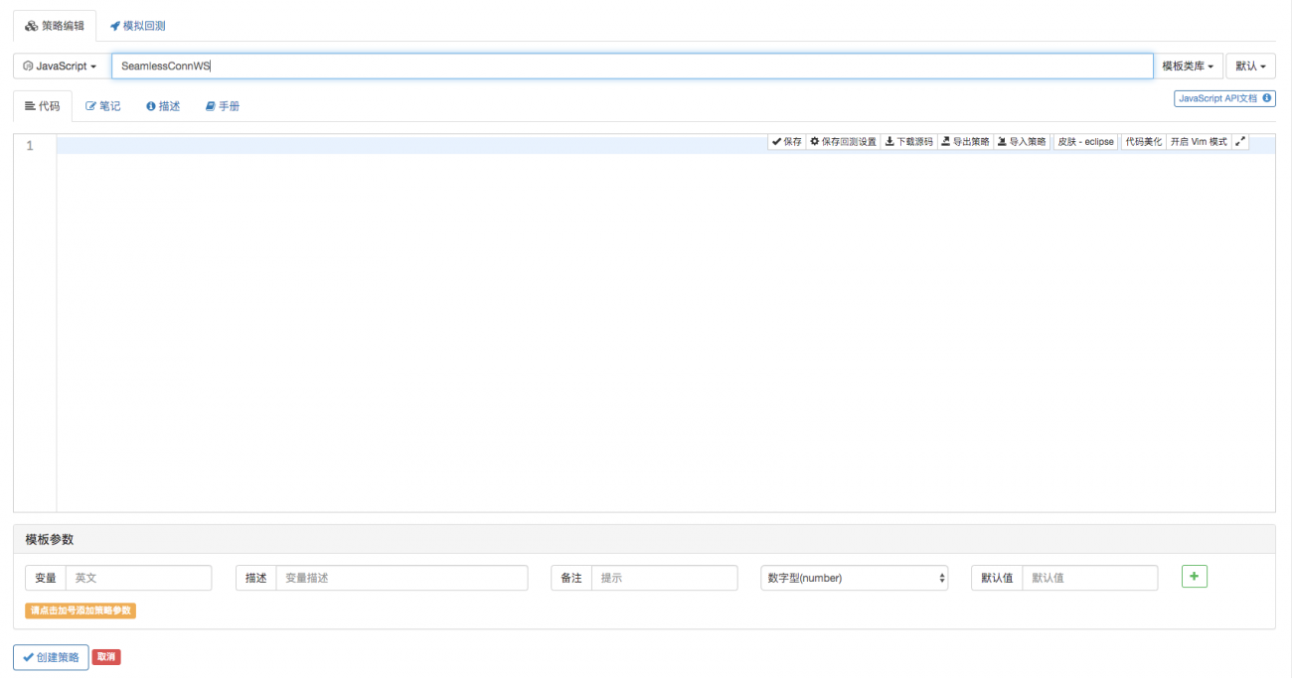Select the 代码 tab
Image resolution: width=1292 pixels, height=678 pixels.
point(42,106)
